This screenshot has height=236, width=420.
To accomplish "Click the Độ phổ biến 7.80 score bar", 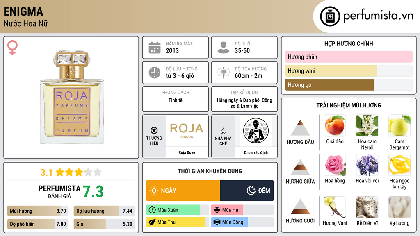I will pos(38,224).
